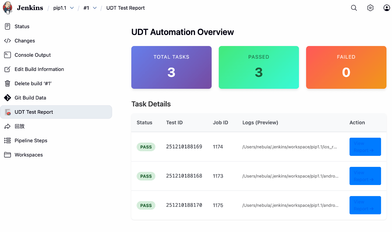
Task: Click the Pipeline Steps list icon
Action: coord(7,141)
